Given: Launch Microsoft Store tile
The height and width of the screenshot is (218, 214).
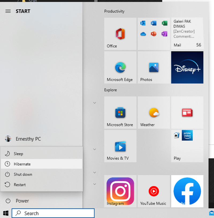Looking at the screenshot, I should [x=120, y=112].
